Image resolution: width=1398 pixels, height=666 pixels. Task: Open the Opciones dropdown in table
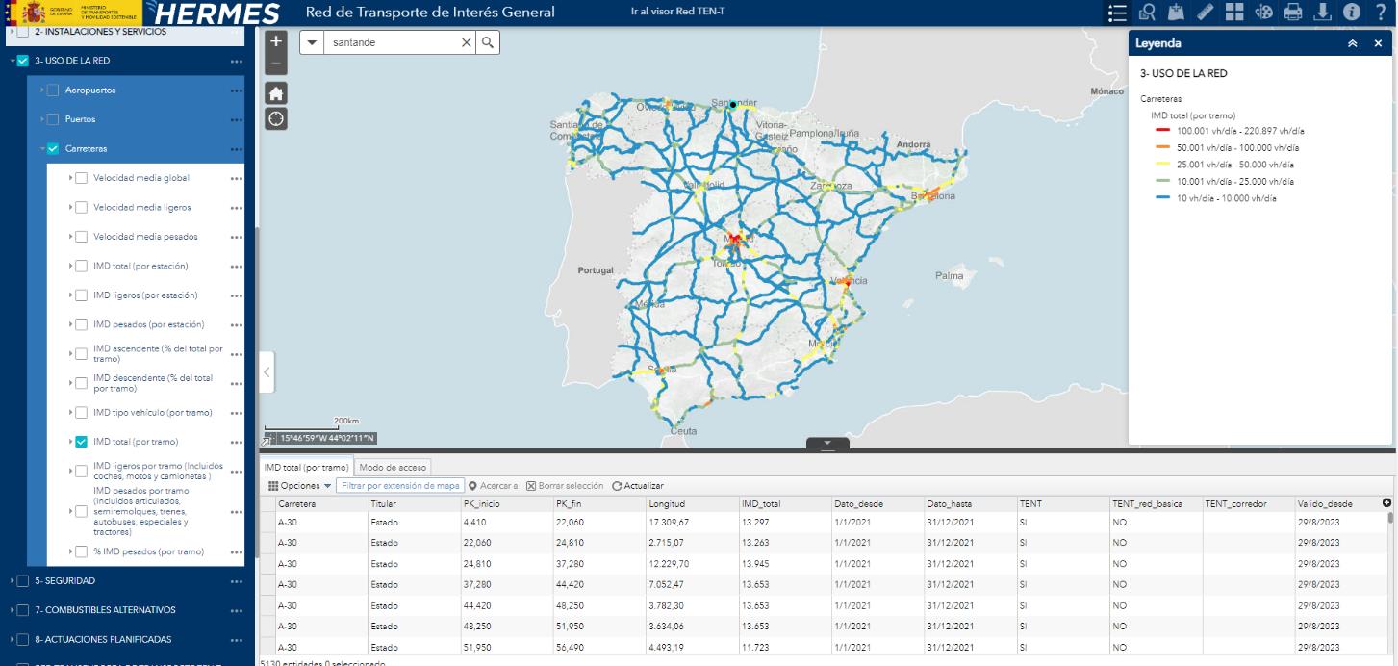pos(299,486)
